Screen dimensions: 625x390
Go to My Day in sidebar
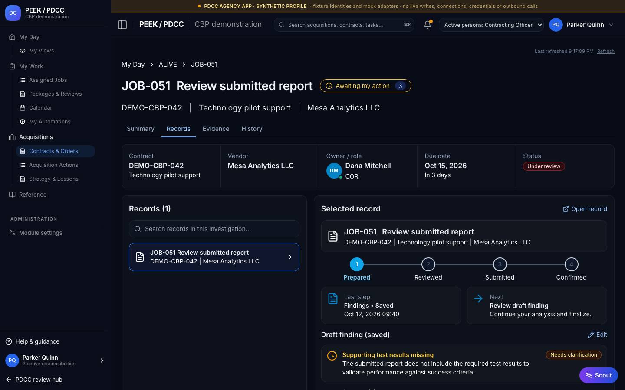tap(29, 37)
